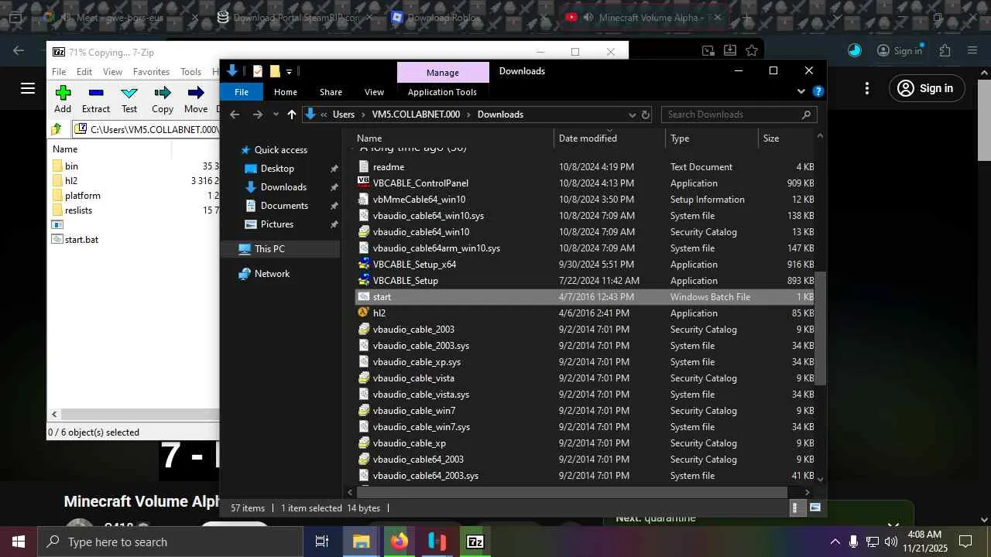Open This PC in navigation pane

[269, 249]
